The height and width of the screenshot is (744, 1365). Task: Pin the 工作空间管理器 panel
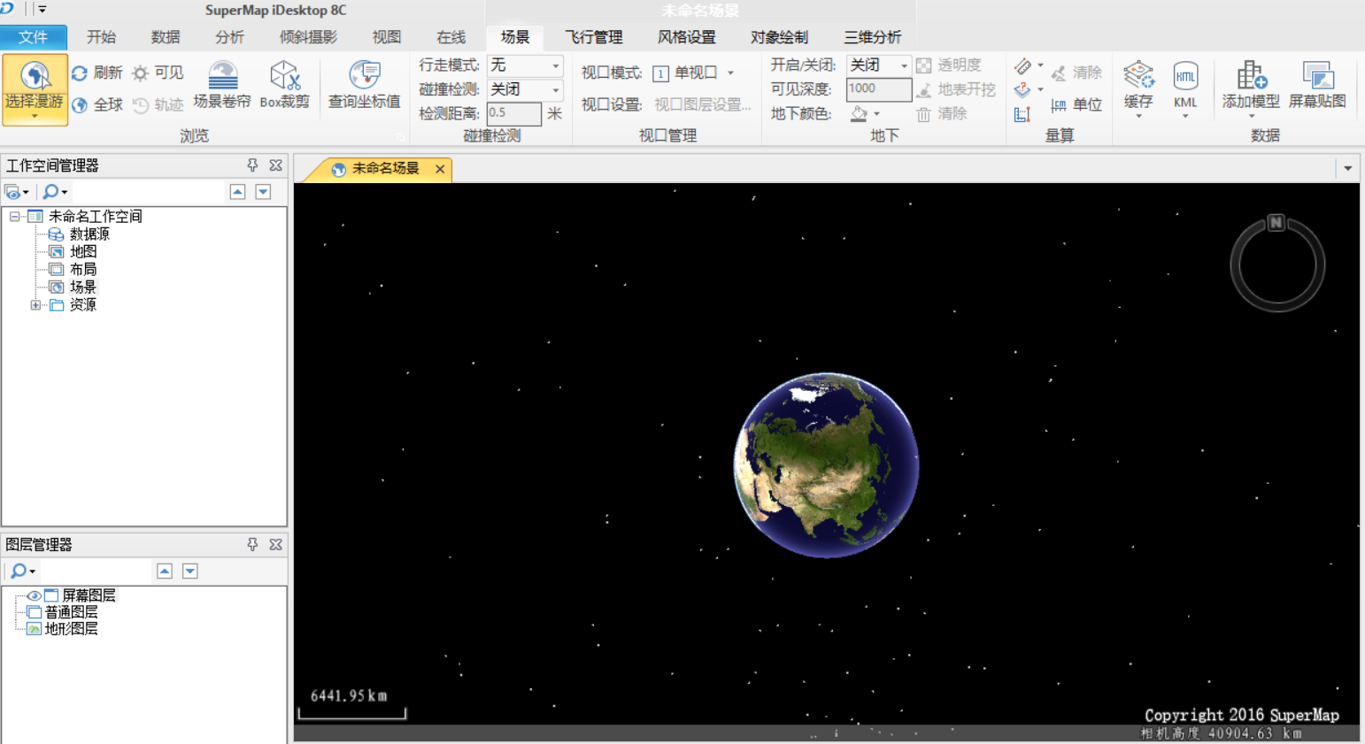252,165
